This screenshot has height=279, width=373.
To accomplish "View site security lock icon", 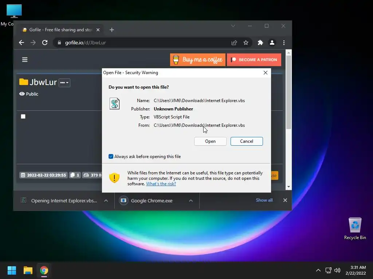I will (x=59, y=43).
